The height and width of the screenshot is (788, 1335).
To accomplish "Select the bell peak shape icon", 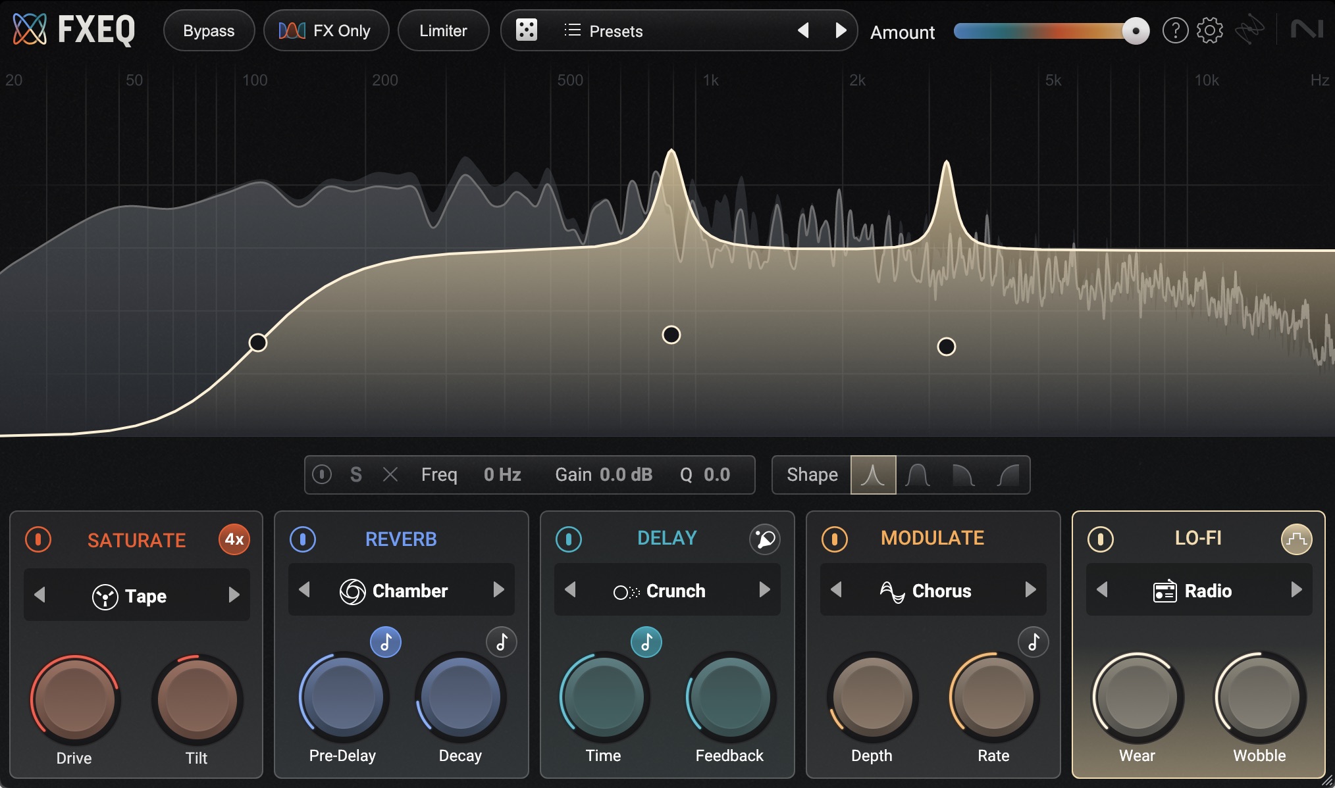I will coord(873,475).
